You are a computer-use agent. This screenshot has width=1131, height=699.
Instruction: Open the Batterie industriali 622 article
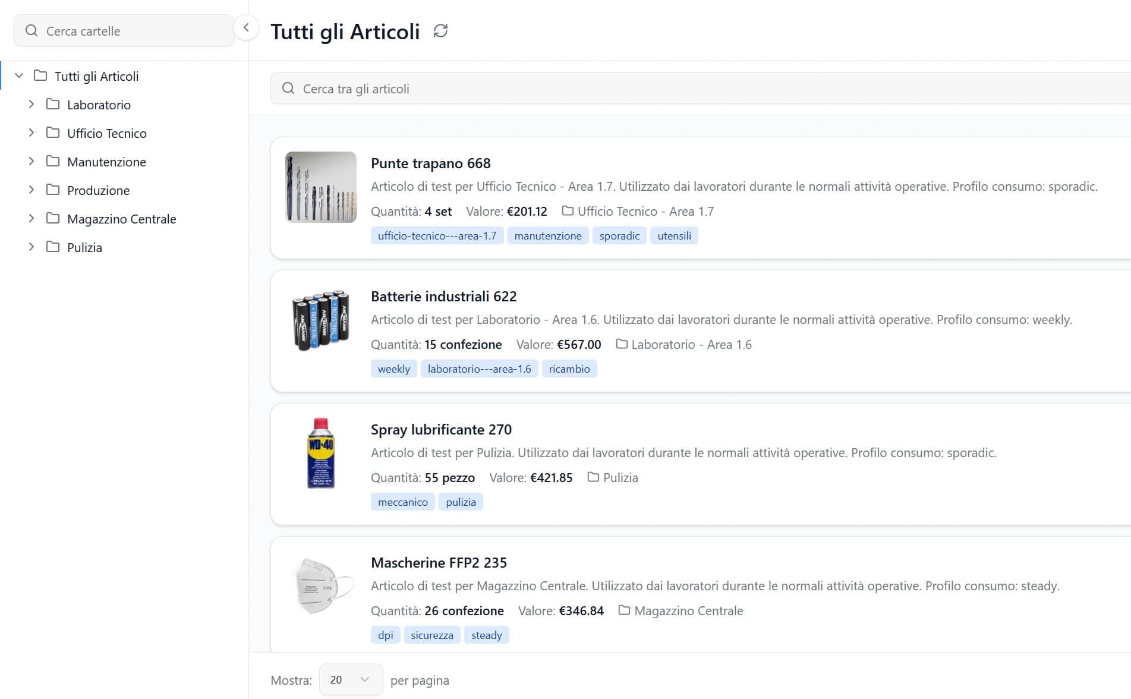[443, 297]
